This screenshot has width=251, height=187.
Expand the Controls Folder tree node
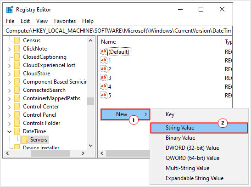tap(10, 124)
